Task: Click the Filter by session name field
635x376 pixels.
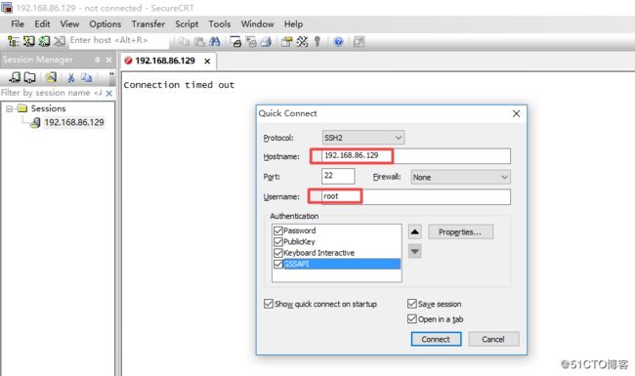Action: 52,93
